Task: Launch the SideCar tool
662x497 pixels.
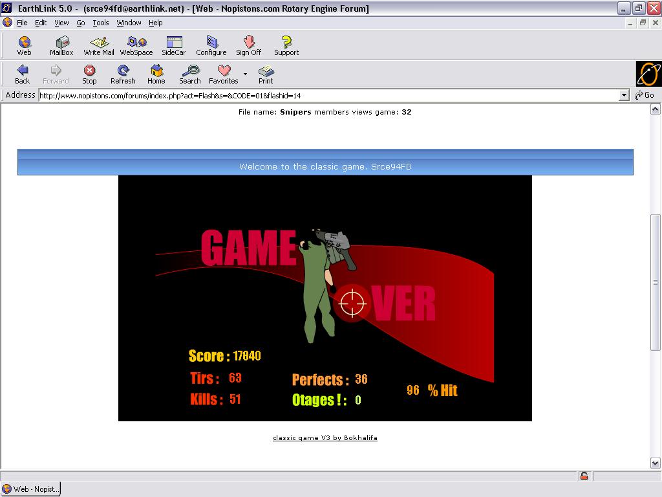Action: coord(173,45)
